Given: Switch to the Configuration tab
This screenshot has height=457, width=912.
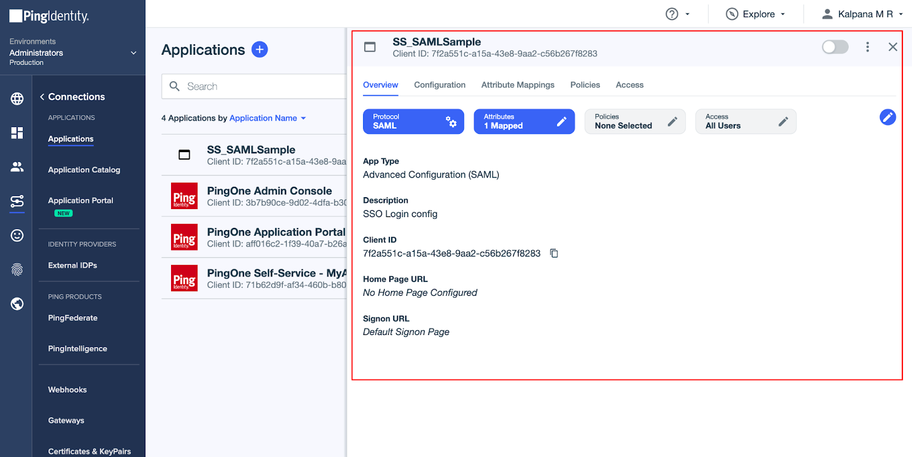Looking at the screenshot, I should click(439, 85).
